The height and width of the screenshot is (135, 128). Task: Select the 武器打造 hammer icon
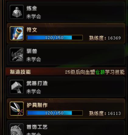click(17, 87)
